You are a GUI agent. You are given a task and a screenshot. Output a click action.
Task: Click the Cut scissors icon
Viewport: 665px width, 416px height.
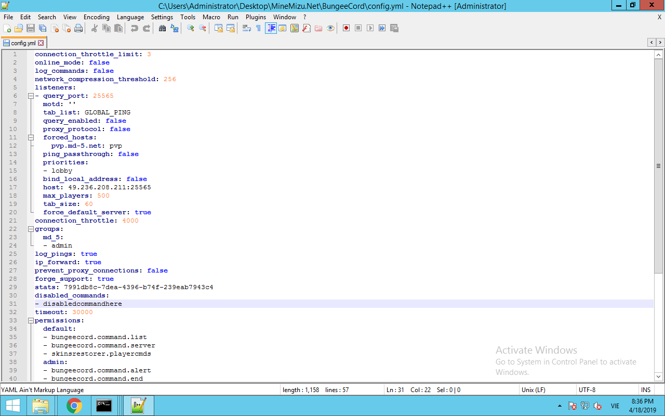point(95,28)
